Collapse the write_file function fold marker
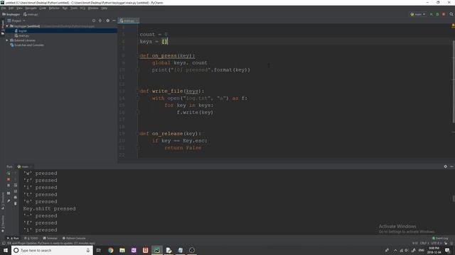 coord(139,91)
